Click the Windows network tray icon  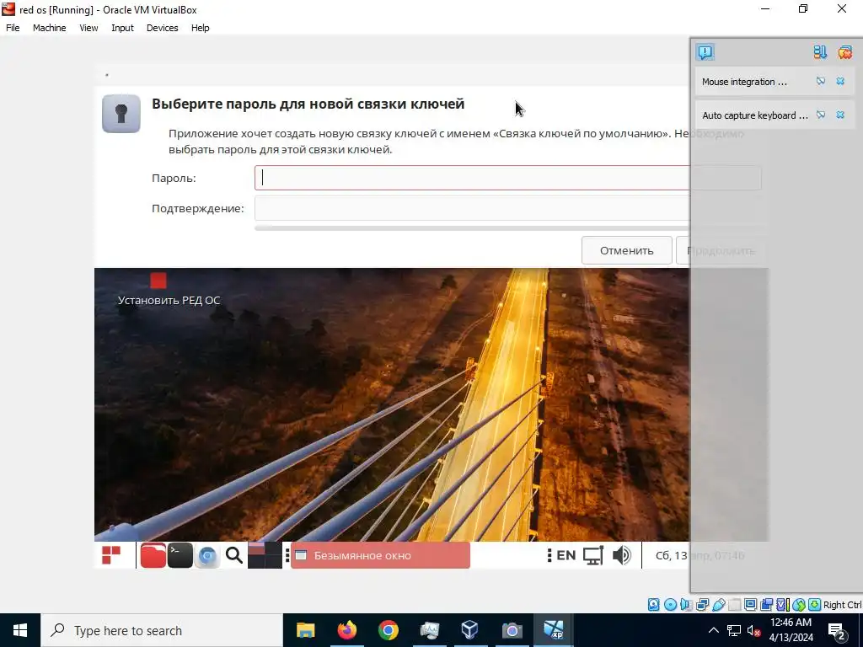[x=734, y=630]
